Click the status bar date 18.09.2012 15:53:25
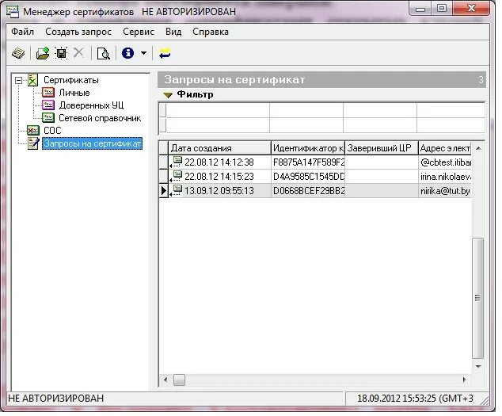 (x=415, y=399)
